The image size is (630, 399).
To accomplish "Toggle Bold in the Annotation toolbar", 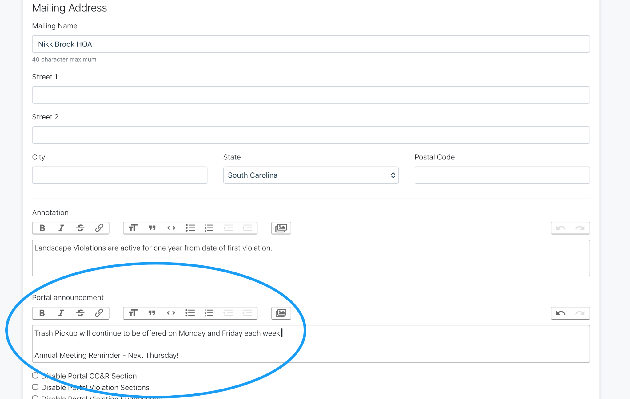I will (x=42, y=228).
